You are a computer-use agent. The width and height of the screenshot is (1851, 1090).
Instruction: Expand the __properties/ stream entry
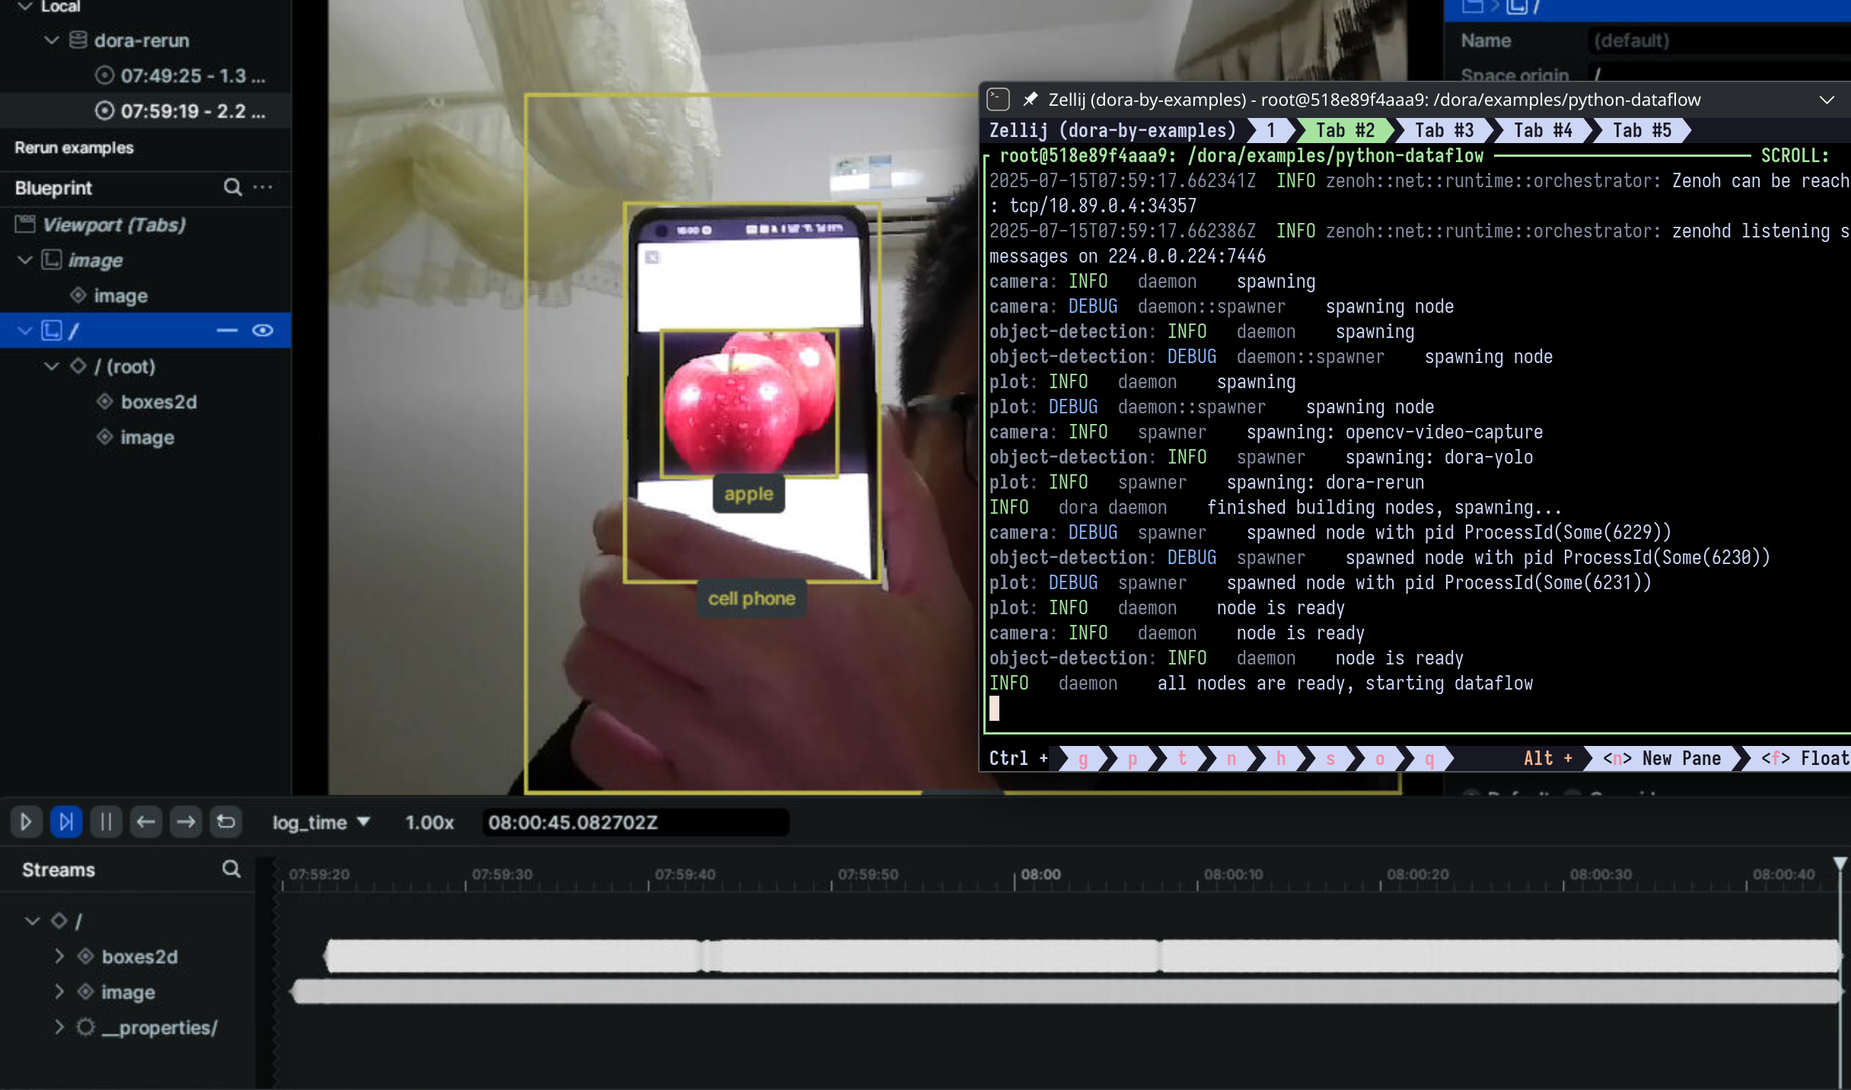coord(59,1027)
